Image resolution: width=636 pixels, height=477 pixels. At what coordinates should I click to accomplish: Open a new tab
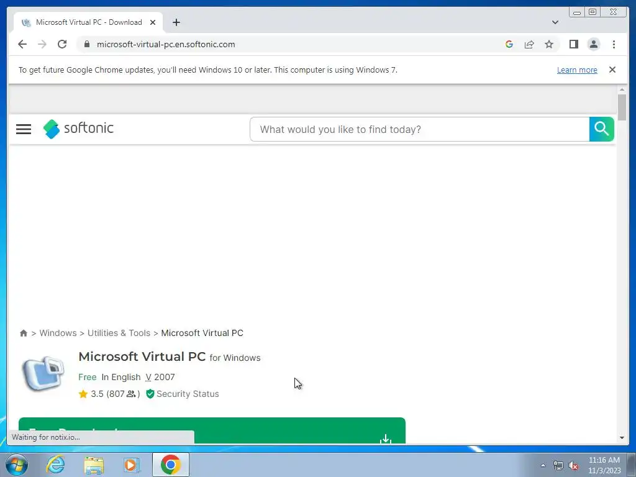pos(176,22)
